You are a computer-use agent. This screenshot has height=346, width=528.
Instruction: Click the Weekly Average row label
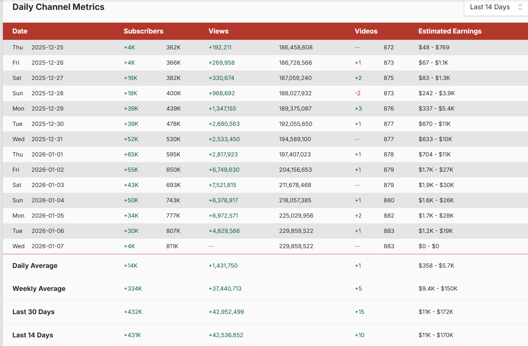tap(39, 289)
